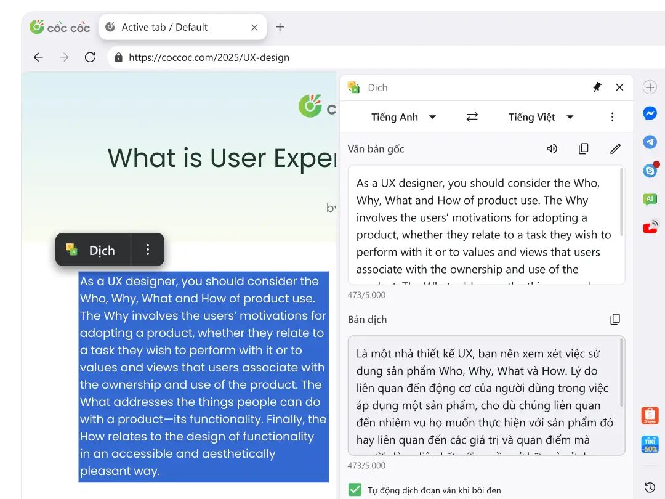Expand the Tiếng Việt target language dropdown

541,117
